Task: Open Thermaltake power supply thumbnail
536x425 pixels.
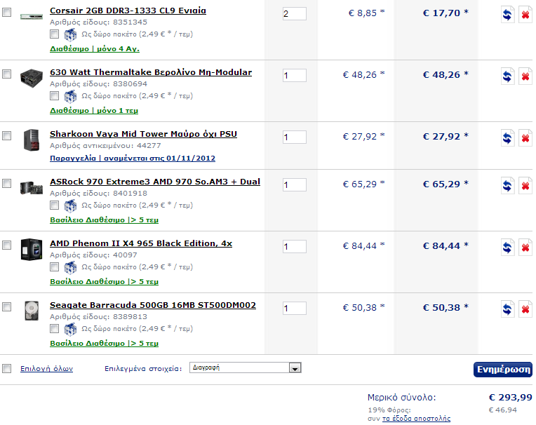Action: [32, 78]
